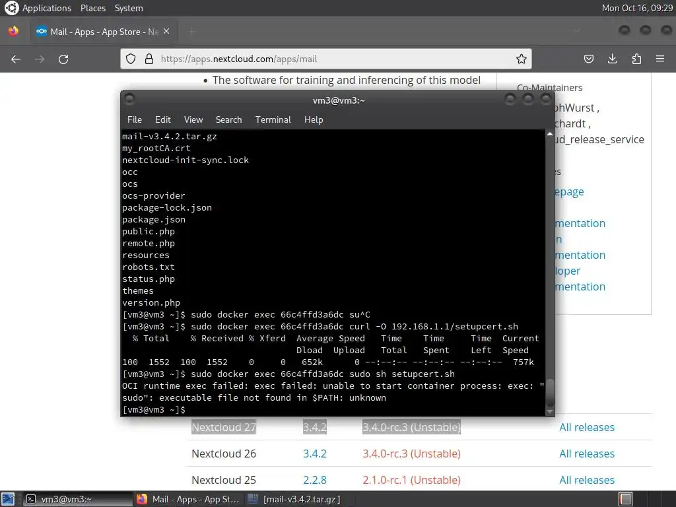
Task: Click the show desktop icon in bottom panel
Action: click(8, 499)
